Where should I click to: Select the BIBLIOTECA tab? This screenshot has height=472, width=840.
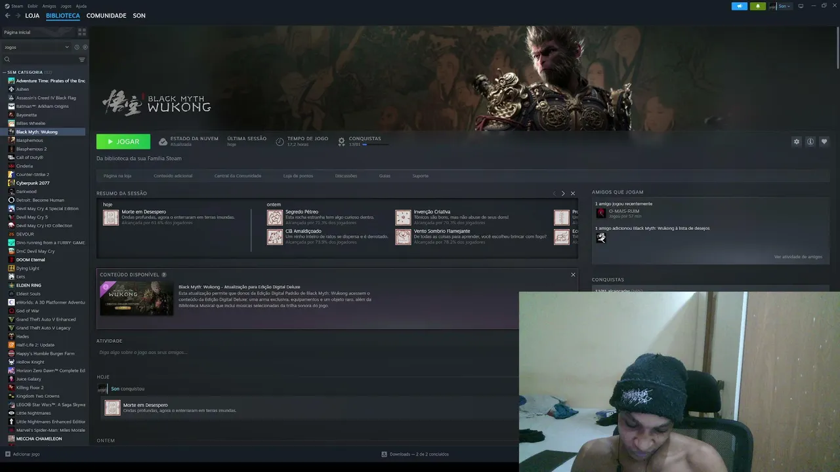63,16
